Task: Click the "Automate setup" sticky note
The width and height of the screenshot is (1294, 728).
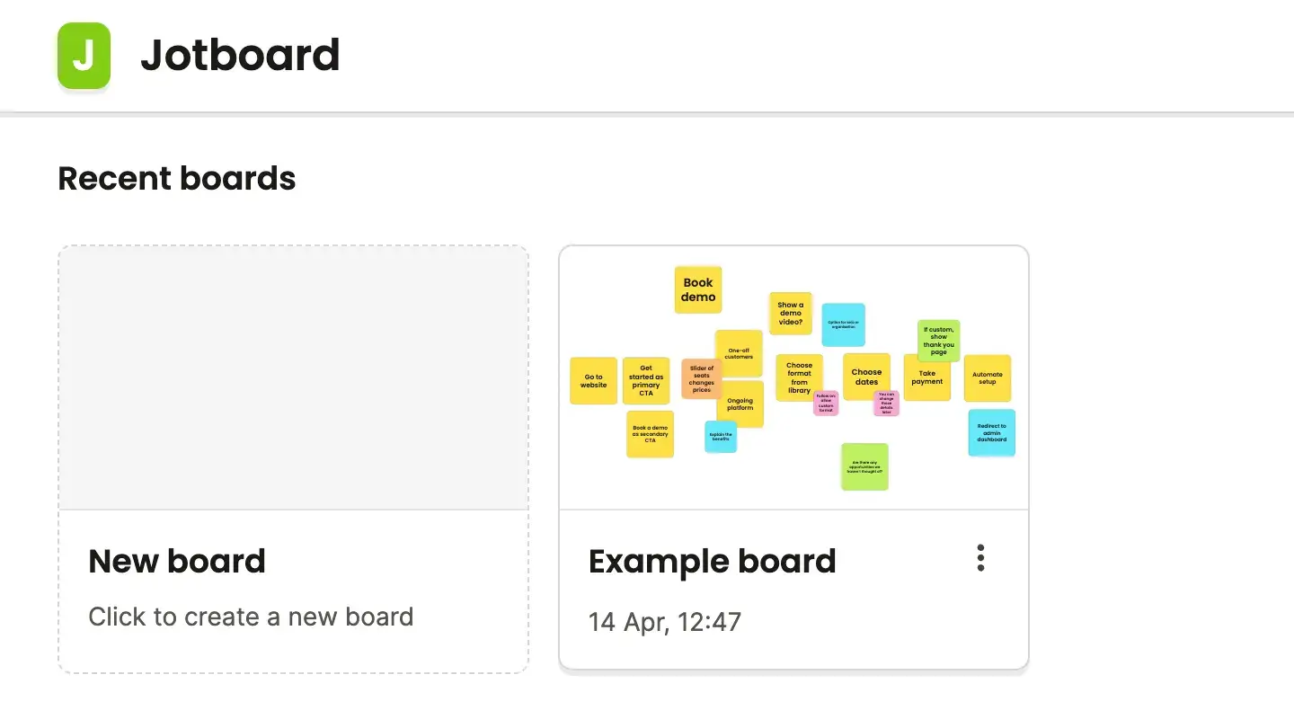Action: click(987, 378)
